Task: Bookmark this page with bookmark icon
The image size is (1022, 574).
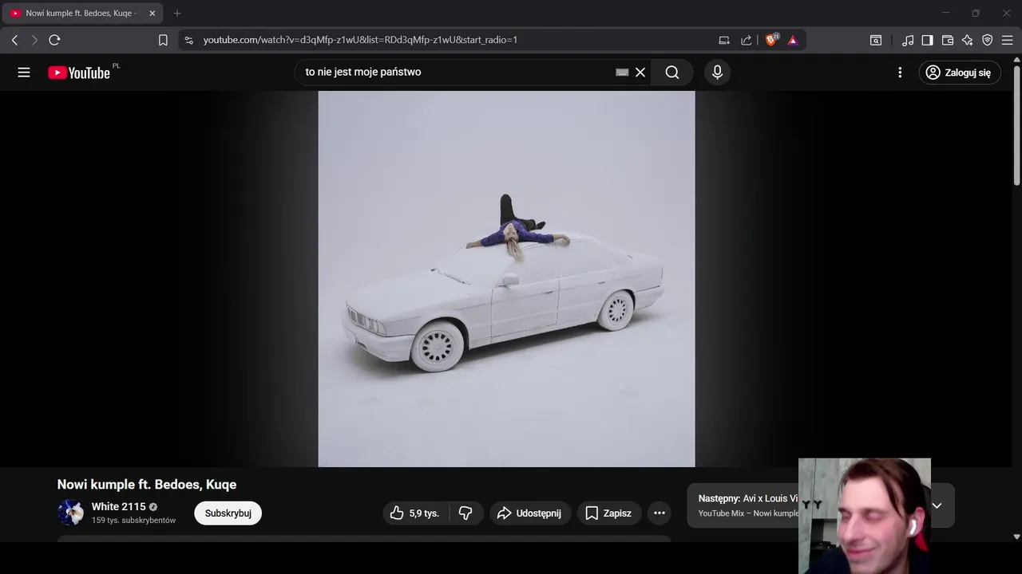Action: pos(163,40)
